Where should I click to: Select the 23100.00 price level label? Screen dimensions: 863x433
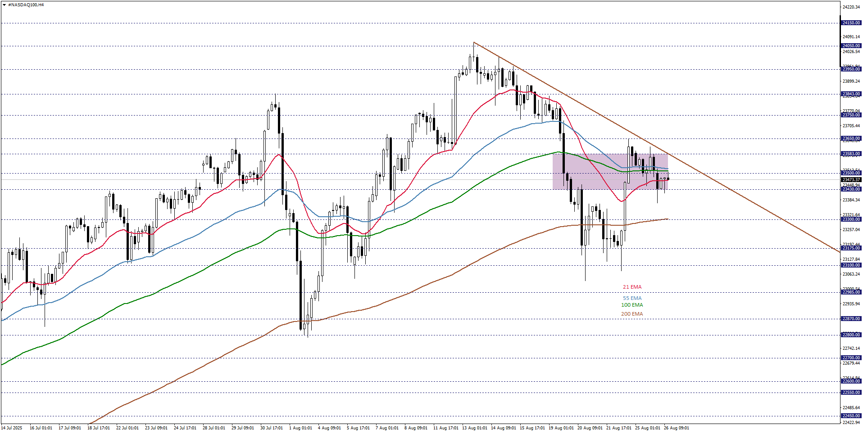pyautogui.click(x=851, y=265)
